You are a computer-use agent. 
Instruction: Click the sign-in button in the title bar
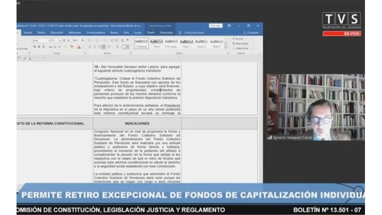(x=216, y=26)
